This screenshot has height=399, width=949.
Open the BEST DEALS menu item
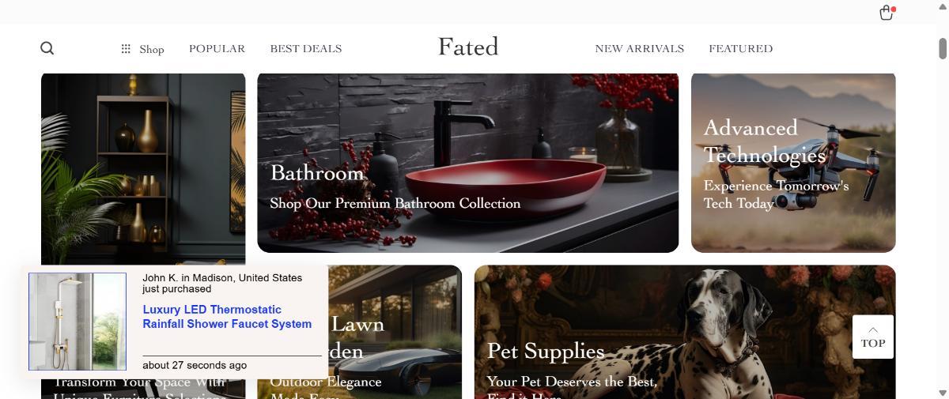tap(306, 48)
